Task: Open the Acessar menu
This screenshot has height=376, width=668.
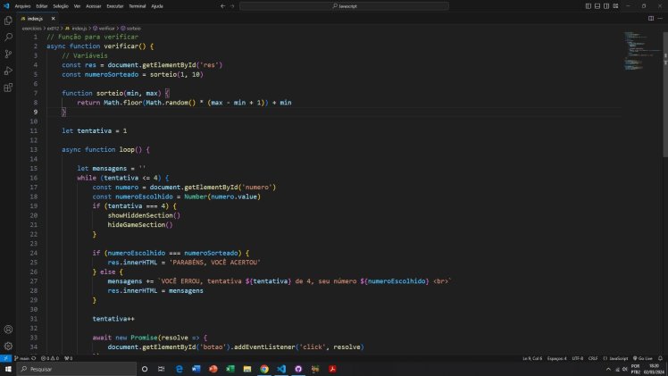Action: 93,6
